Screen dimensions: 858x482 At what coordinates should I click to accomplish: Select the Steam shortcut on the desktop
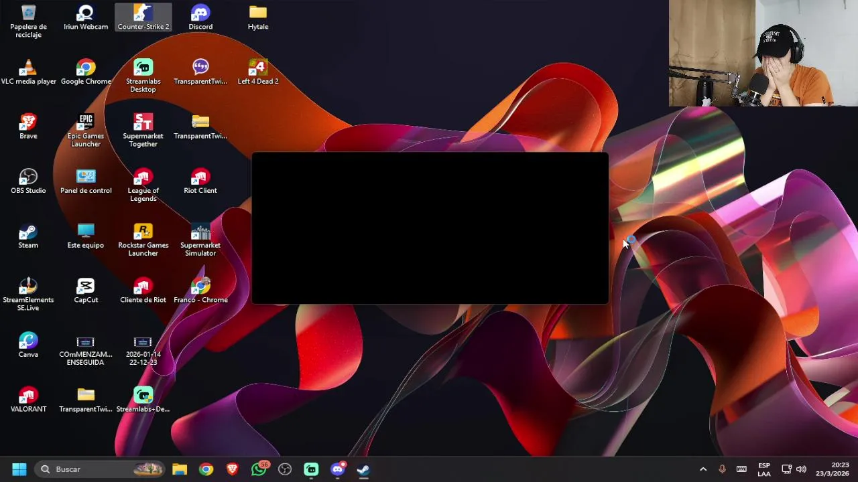point(28,236)
